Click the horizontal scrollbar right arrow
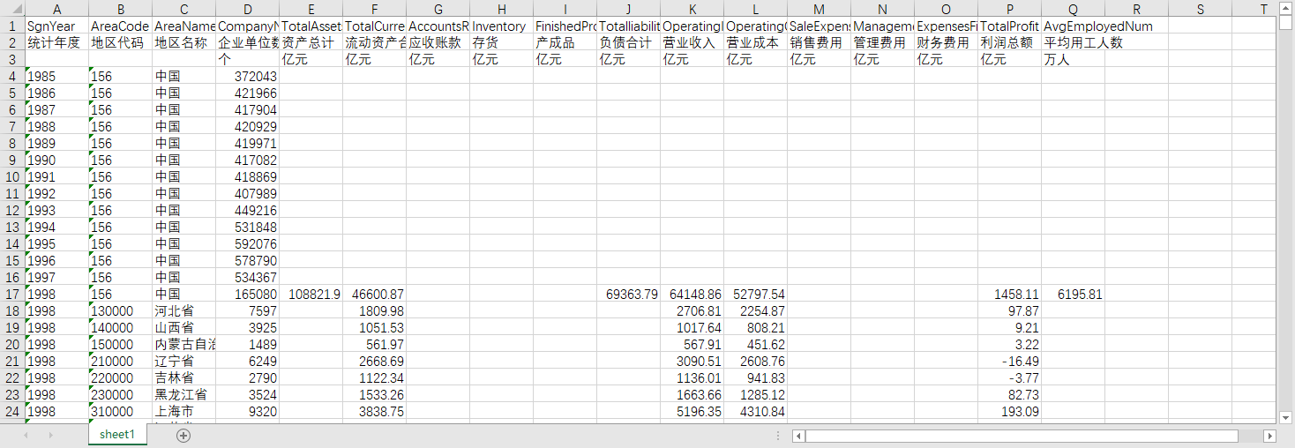 coord(1270,436)
